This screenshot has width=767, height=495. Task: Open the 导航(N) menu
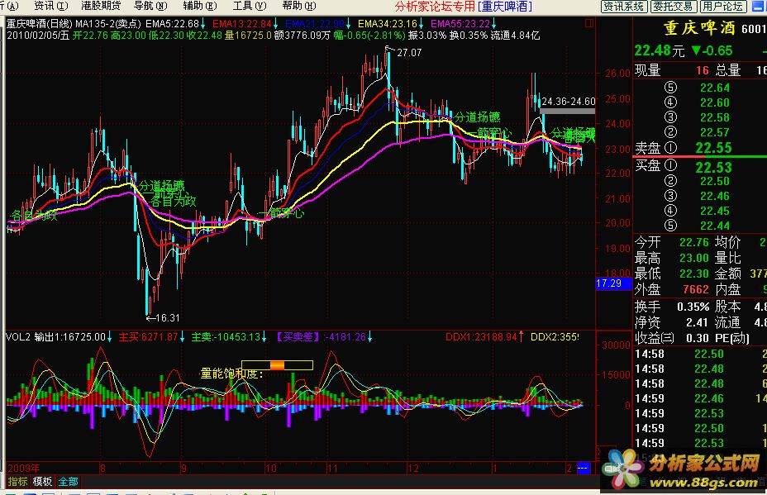click(150, 6)
